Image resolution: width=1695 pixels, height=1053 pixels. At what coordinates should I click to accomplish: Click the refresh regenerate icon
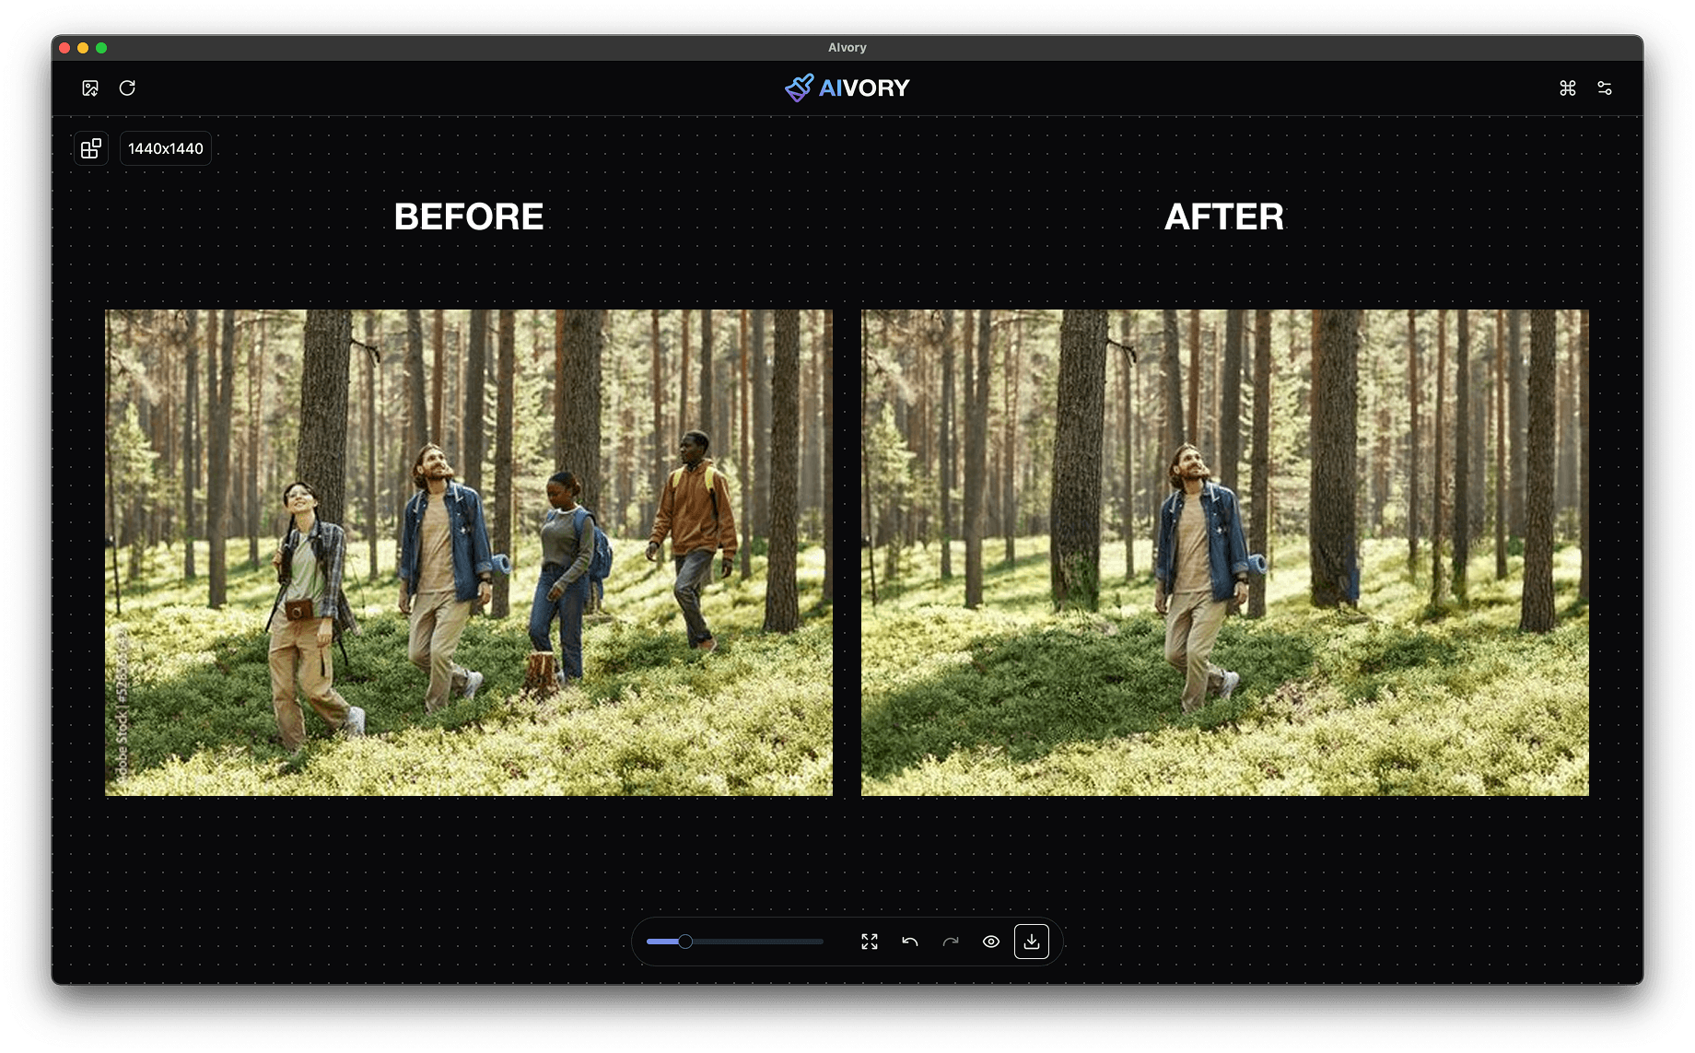coord(128,88)
